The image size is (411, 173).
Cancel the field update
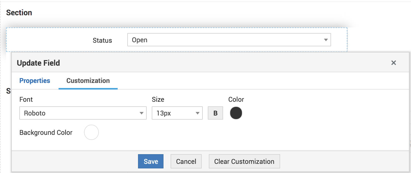(x=186, y=161)
